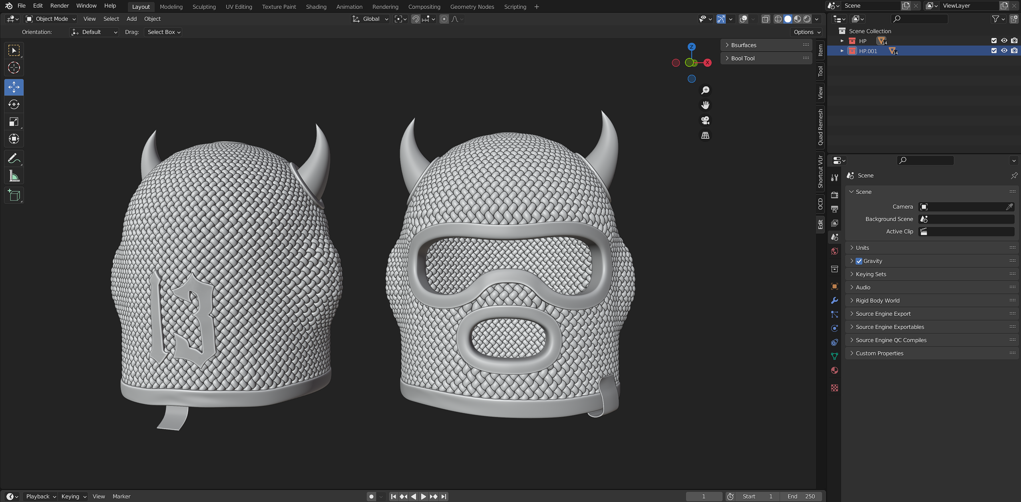Expand the Units panel
Image resolution: width=1021 pixels, height=502 pixels.
tap(862, 248)
